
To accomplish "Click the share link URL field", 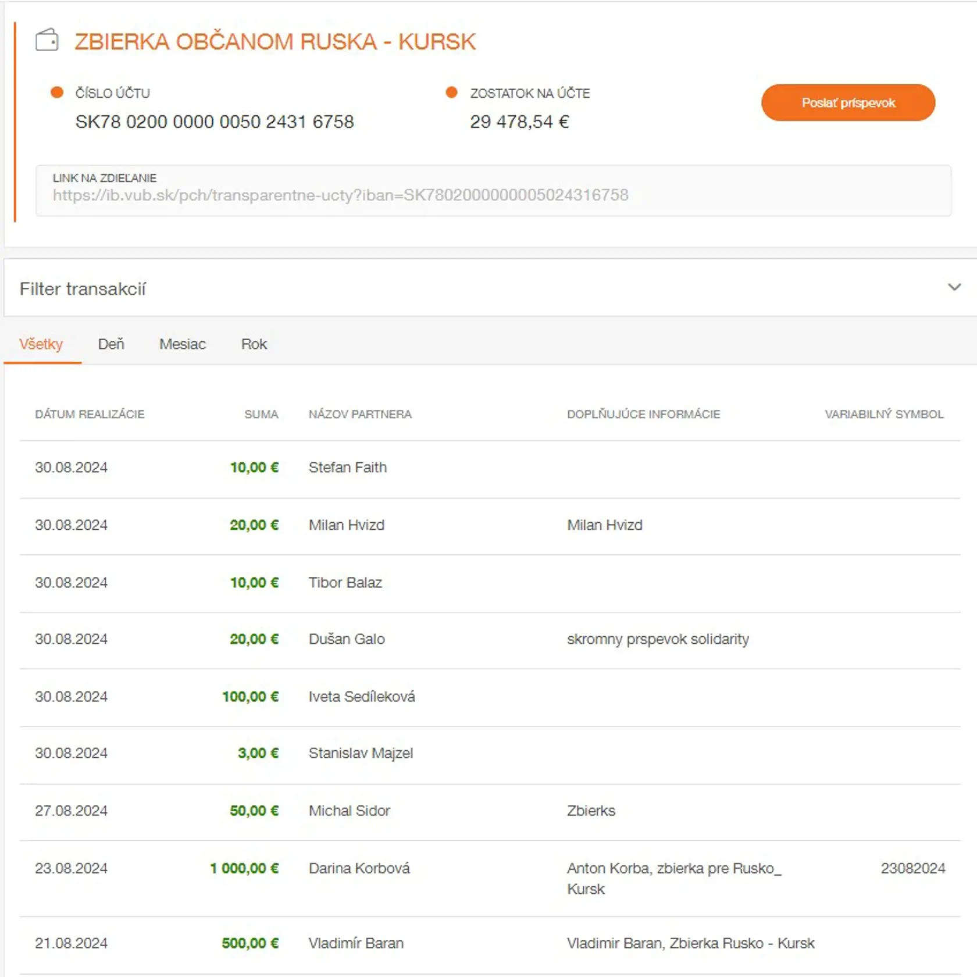I will coord(493,191).
